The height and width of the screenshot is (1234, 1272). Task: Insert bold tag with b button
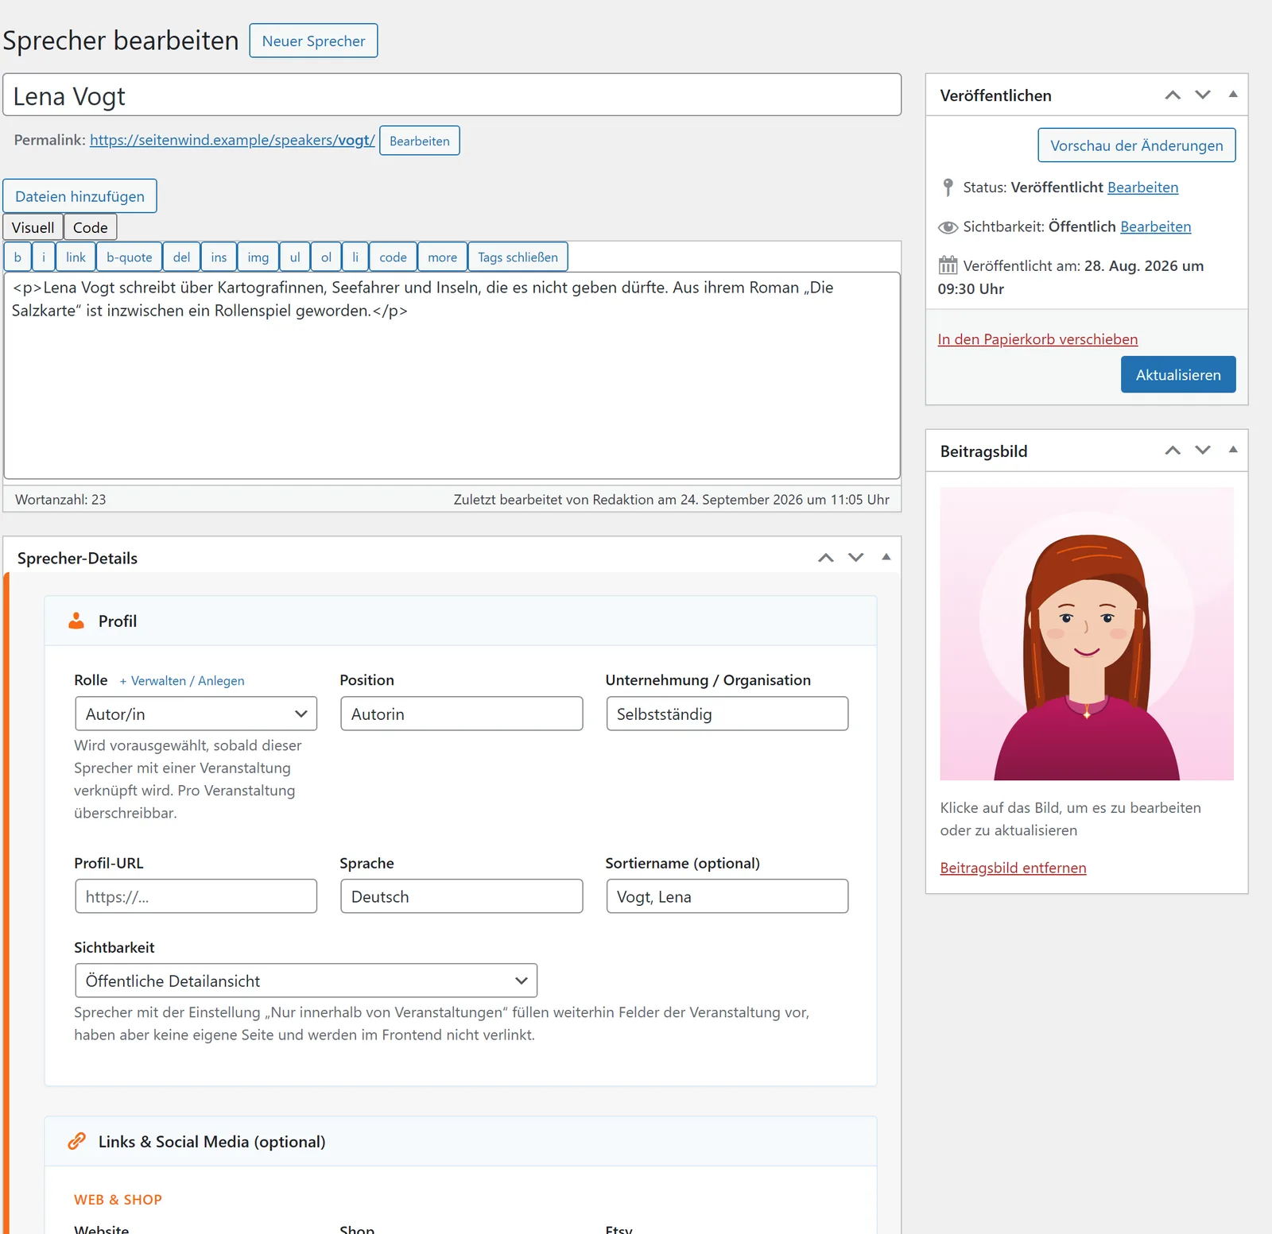point(17,257)
